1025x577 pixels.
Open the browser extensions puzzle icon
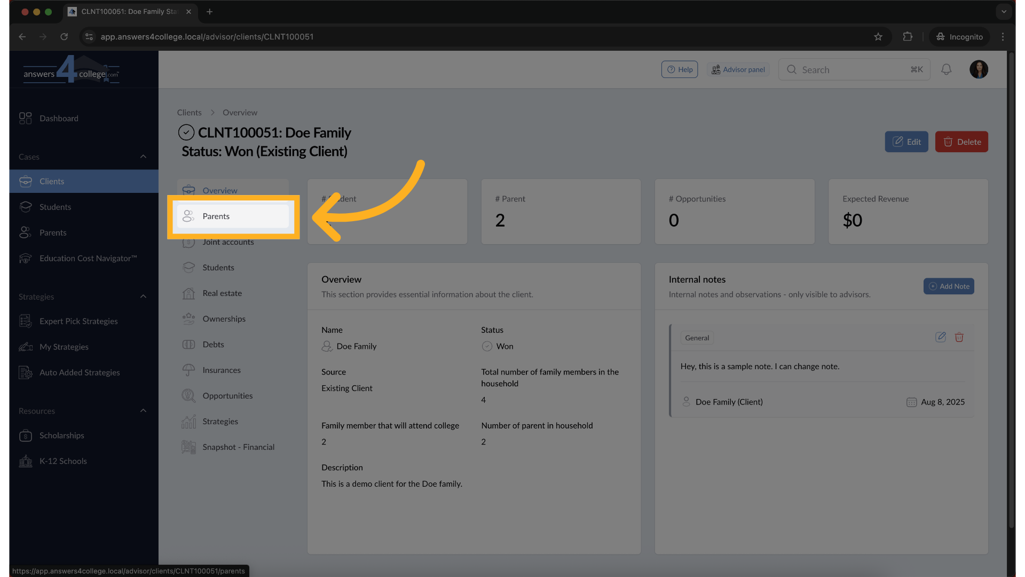[908, 37]
